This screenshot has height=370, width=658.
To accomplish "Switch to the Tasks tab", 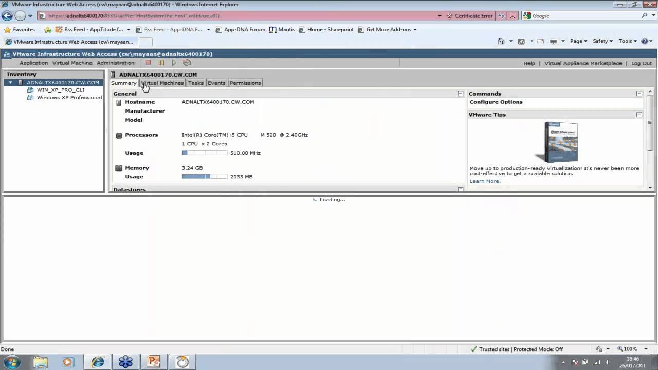I will (195, 83).
